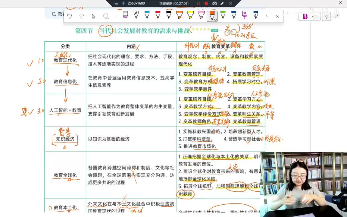Click the presenter webcam video
This screenshot has width=347, height=217.
point(304,184)
